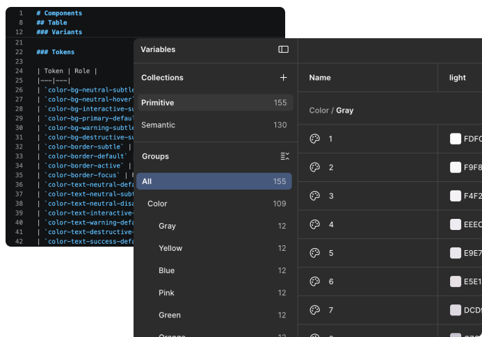
Task: Click '# Components' heading in code editor
Action: pos(59,13)
